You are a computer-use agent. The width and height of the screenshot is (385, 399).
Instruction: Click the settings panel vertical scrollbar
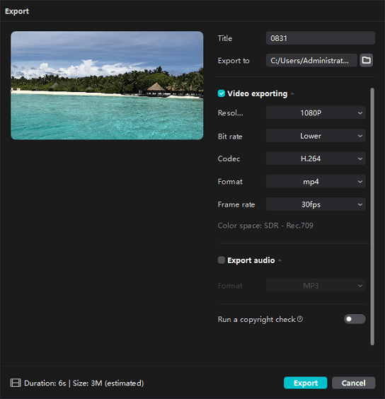[372, 216]
